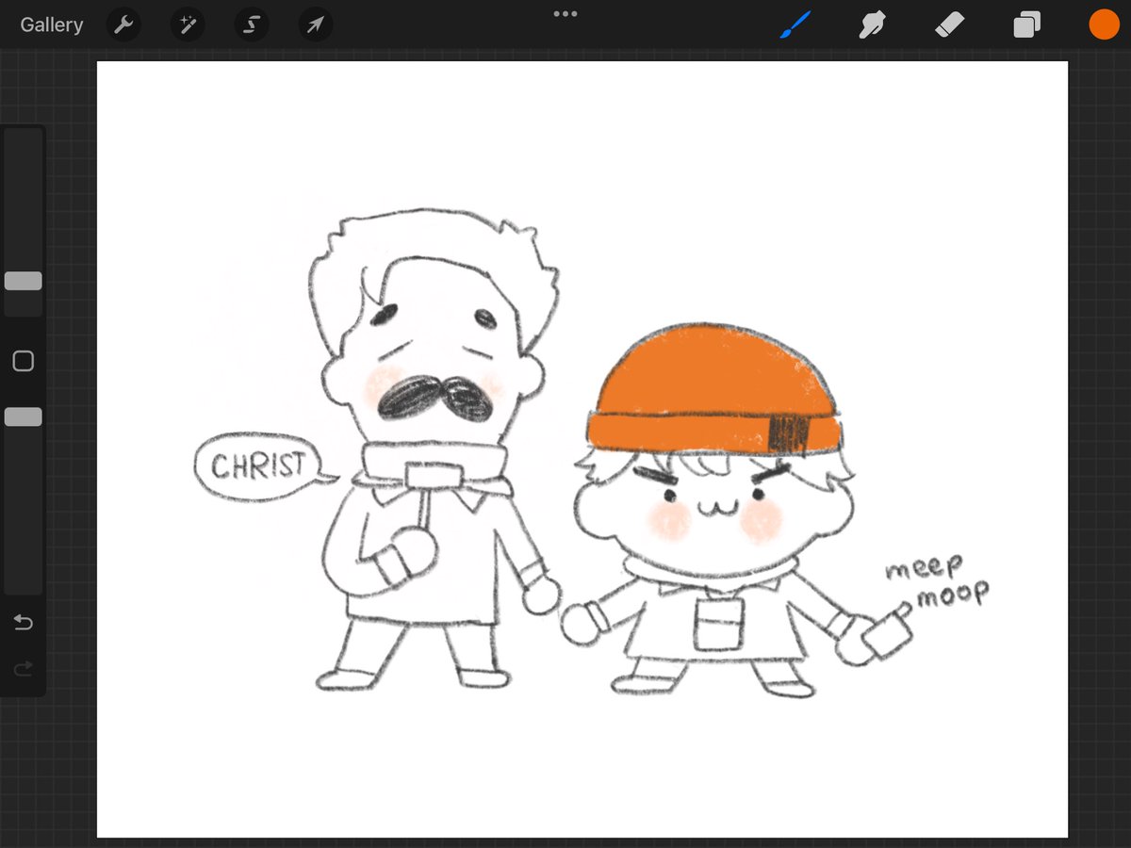This screenshot has width=1131, height=848.
Task: Click the brush opacity slider handle
Action: (23, 416)
